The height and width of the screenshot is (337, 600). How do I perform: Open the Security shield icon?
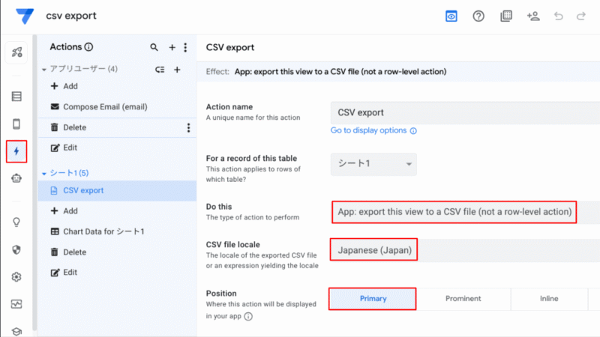click(x=16, y=249)
